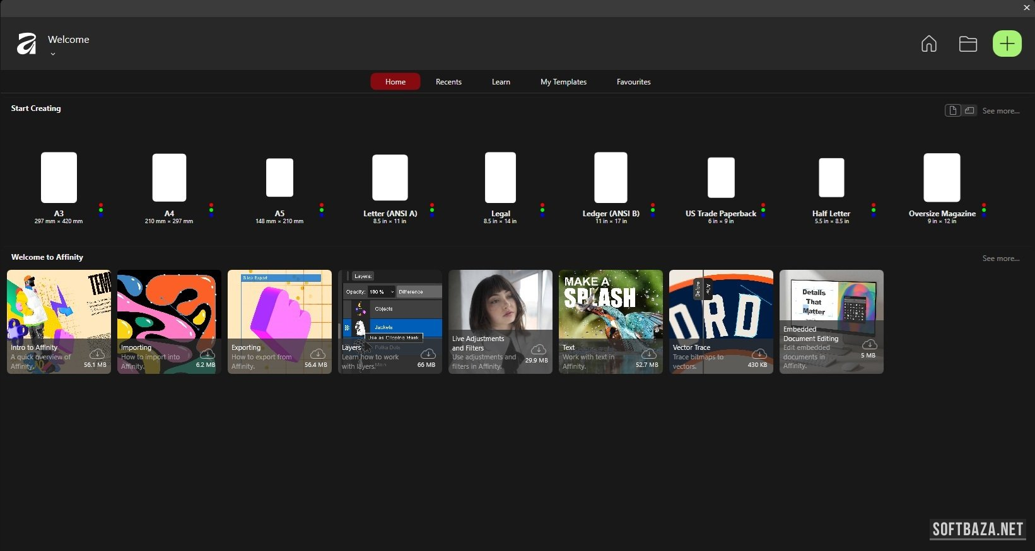
Task: Click the Affinity logo icon
Action: (x=26, y=43)
